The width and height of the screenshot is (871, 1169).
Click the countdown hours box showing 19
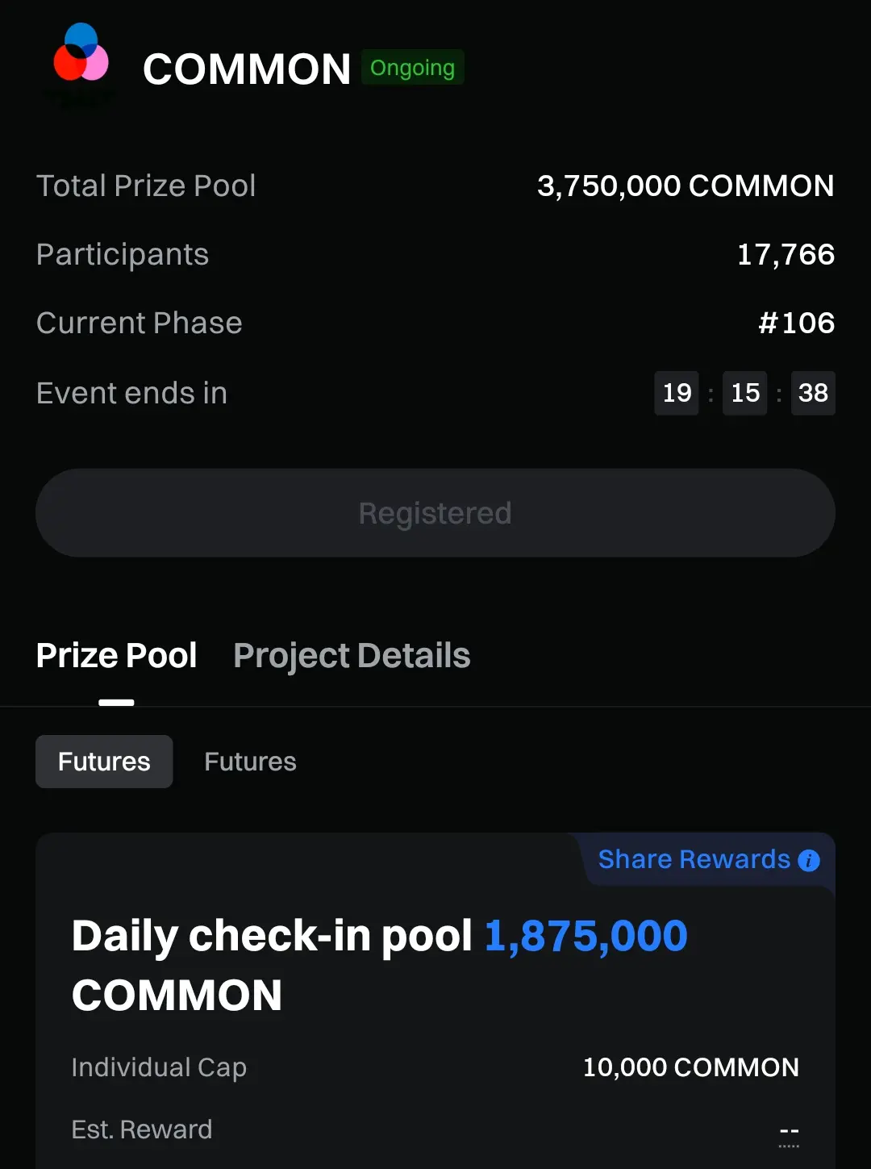pos(677,393)
